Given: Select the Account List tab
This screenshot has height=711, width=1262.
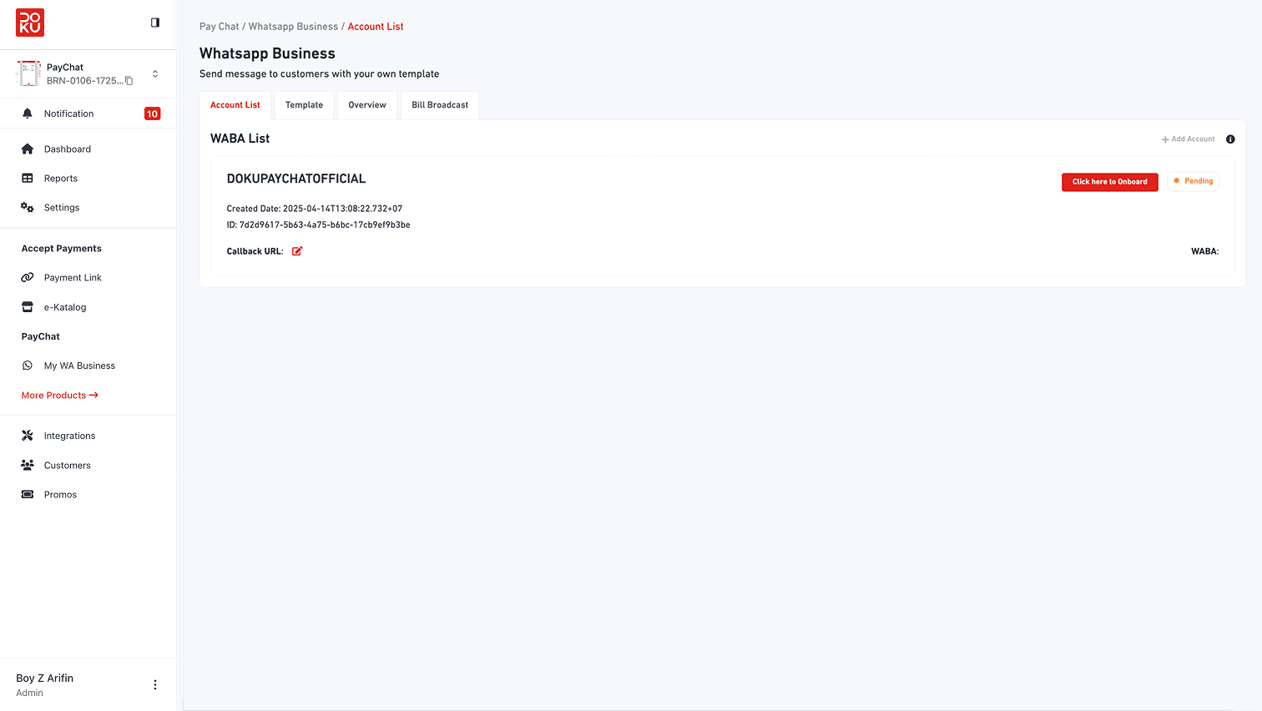Looking at the screenshot, I should 235,105.
